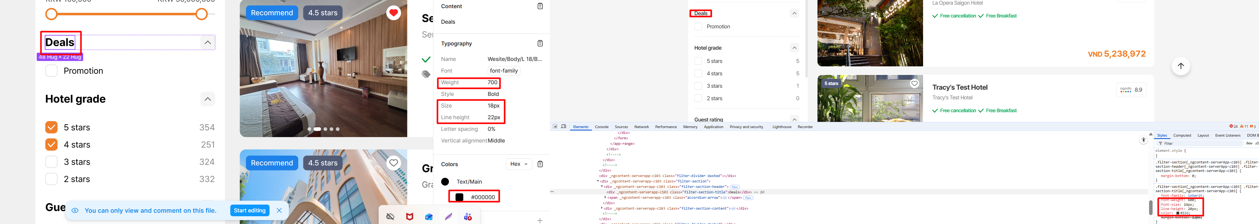Copy Colors section using clipboard icon
The height and width of the screenshot is (224, 1259).
(x=540, y=164)
